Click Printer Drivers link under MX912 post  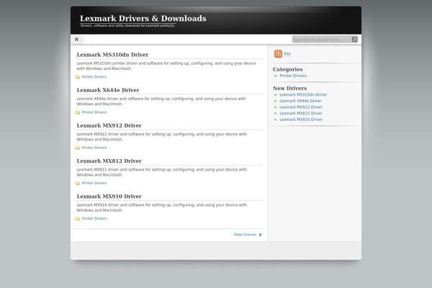[94, 148]
